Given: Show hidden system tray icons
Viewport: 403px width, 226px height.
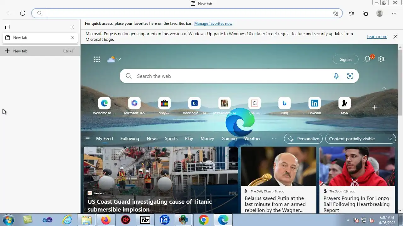Looking at the screenshot, I should (348, 220).
